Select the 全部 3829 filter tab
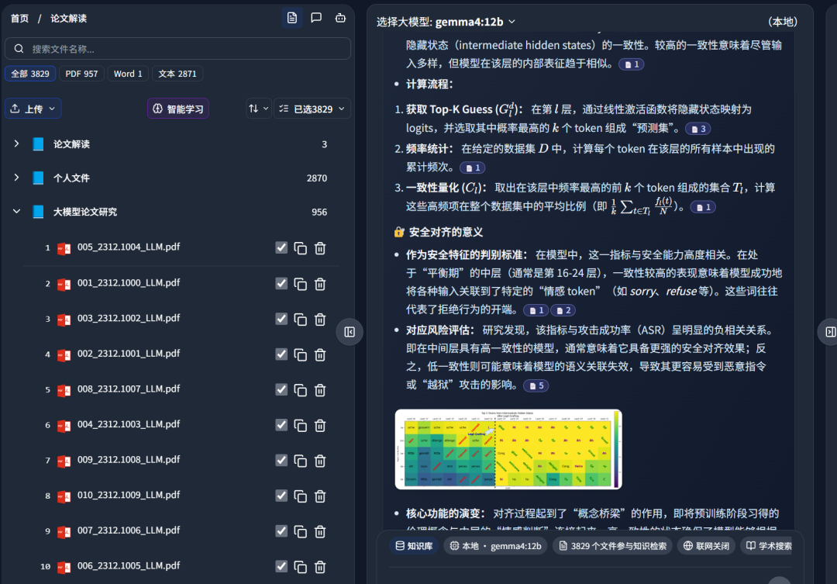 coord(30,74)
